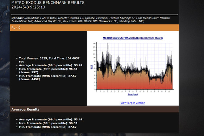Click the METRO EXODUS FRAMERATE chart title
The height and width of the screenshot is (136, 204).
(x=133, y=38)
